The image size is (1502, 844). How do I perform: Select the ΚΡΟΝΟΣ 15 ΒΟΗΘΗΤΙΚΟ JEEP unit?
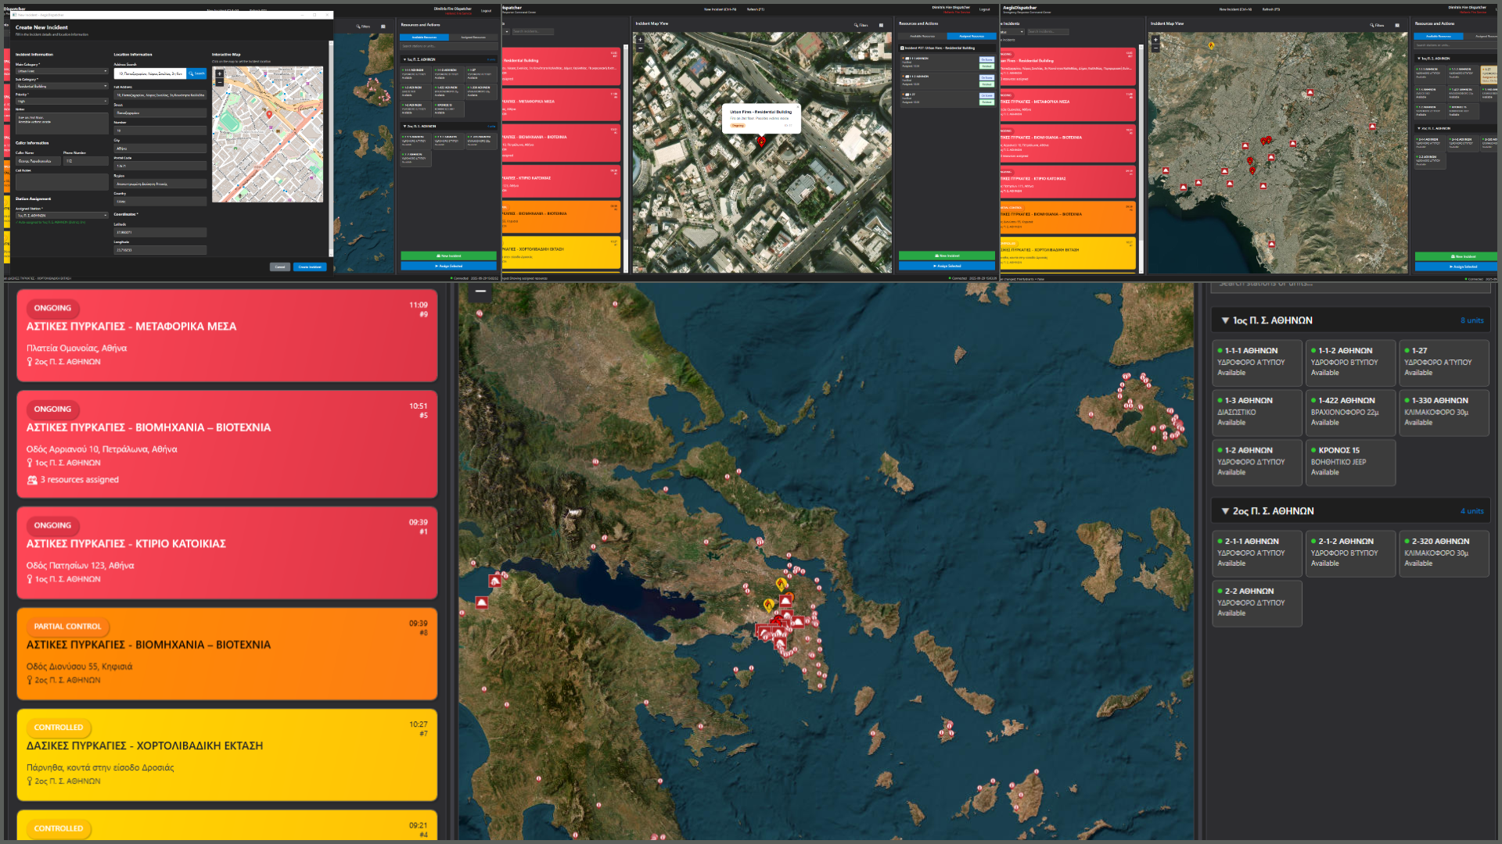1351,461
